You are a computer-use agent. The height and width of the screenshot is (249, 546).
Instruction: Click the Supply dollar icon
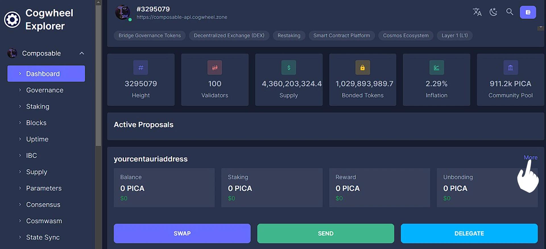point(289,68)
